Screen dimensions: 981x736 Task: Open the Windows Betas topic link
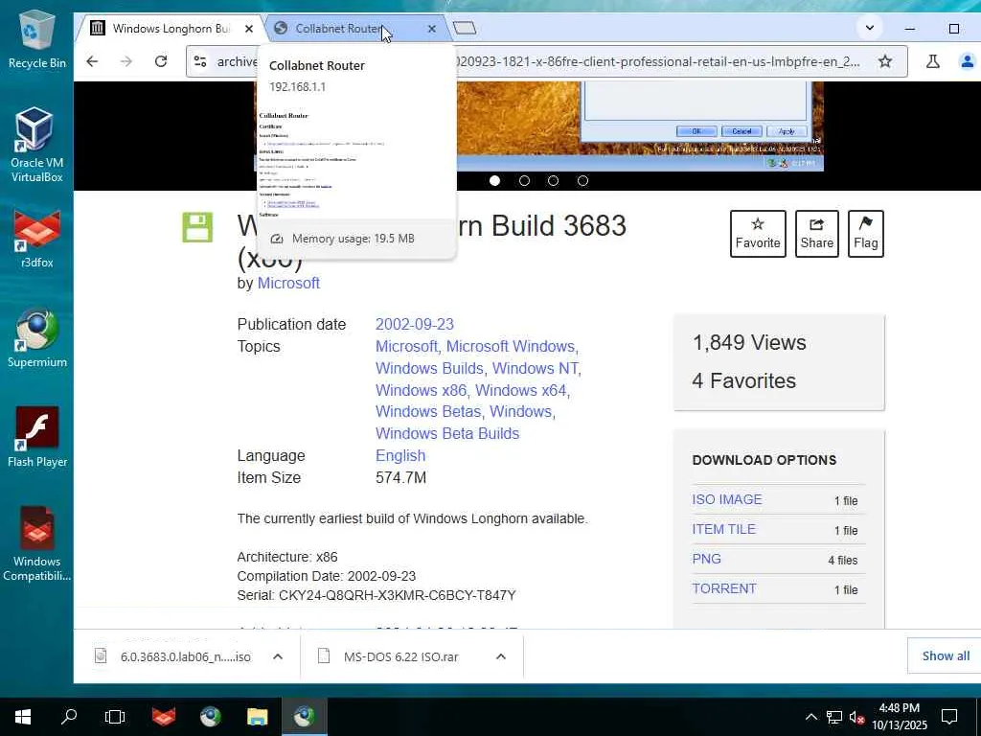pyautogui.click(x=428, y=411)
